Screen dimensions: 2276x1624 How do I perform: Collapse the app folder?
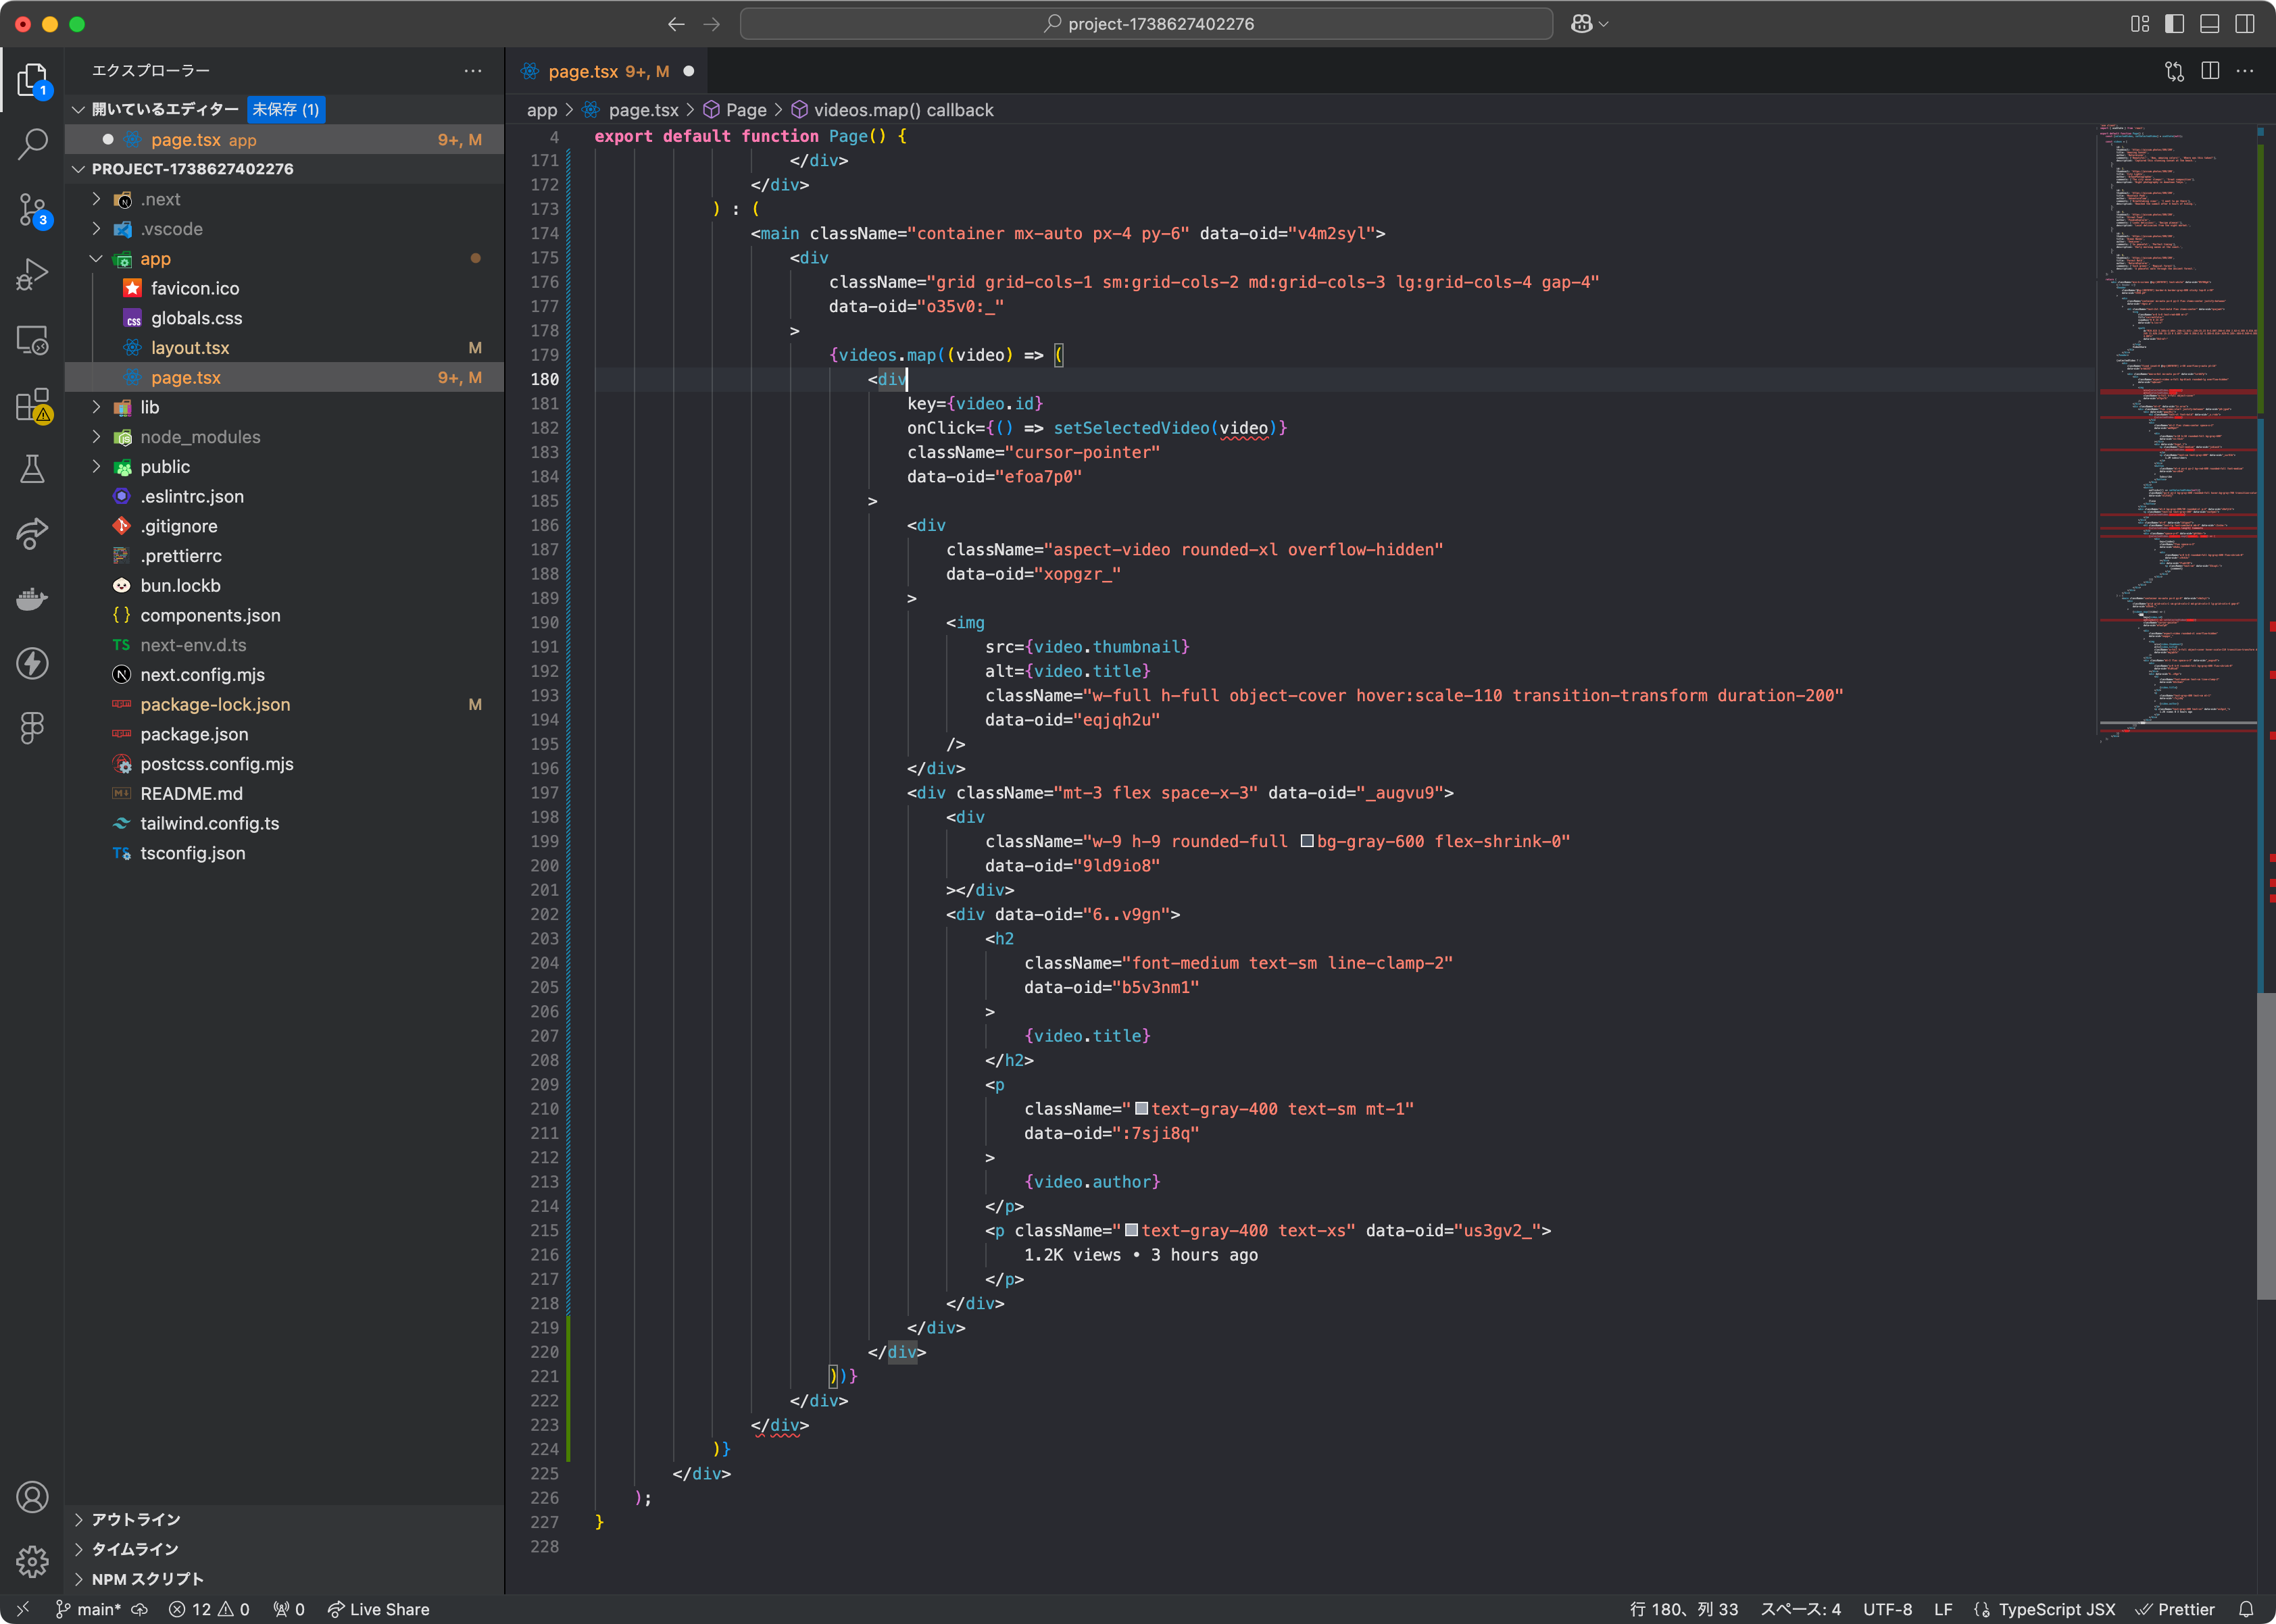(x=96, y=259)
